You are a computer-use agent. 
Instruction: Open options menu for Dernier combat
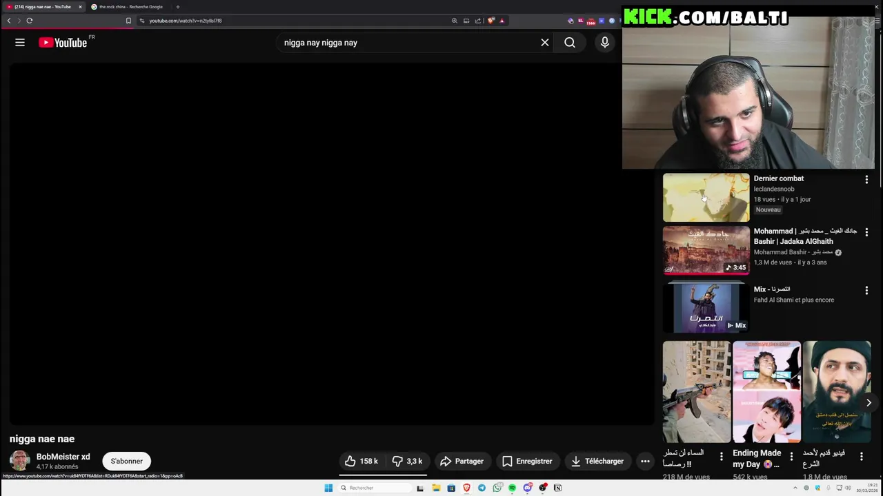pos(866,179)
